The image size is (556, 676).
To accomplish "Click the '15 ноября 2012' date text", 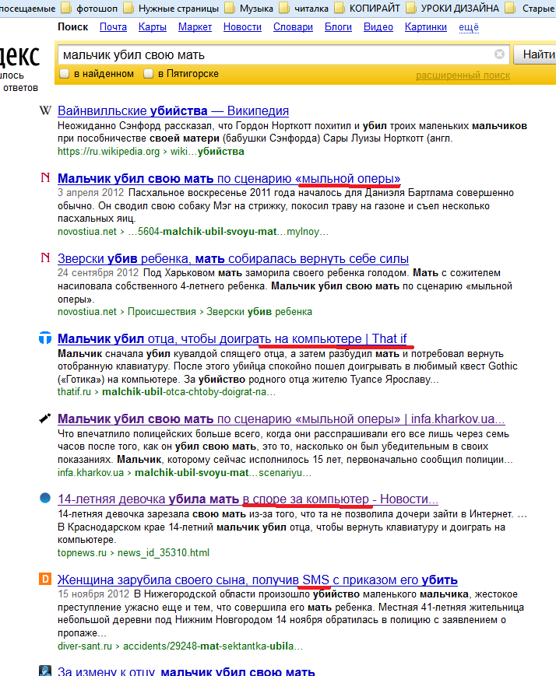I will pos(93,594).
